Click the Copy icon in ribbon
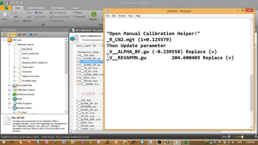The height and width of the screenshot is (145, 258). (x=11, y=17)
